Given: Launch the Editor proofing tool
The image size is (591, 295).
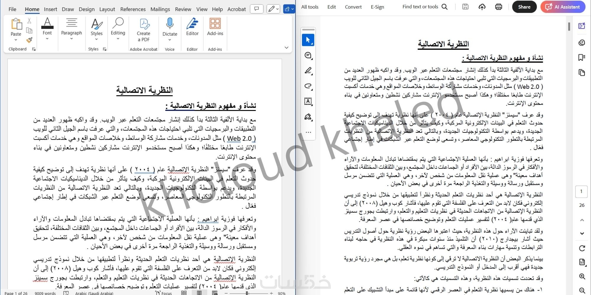Looking at the screenshot, I should [192, 27].
